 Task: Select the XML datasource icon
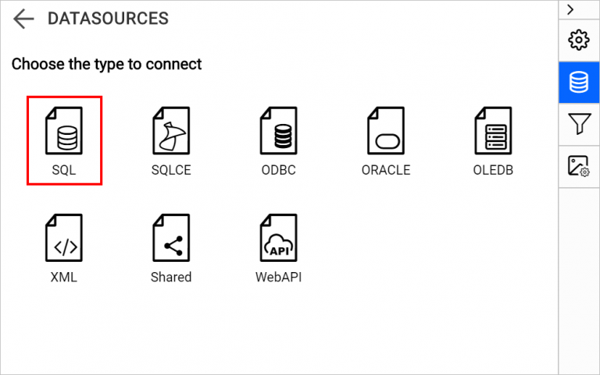(x=64, y=239)
